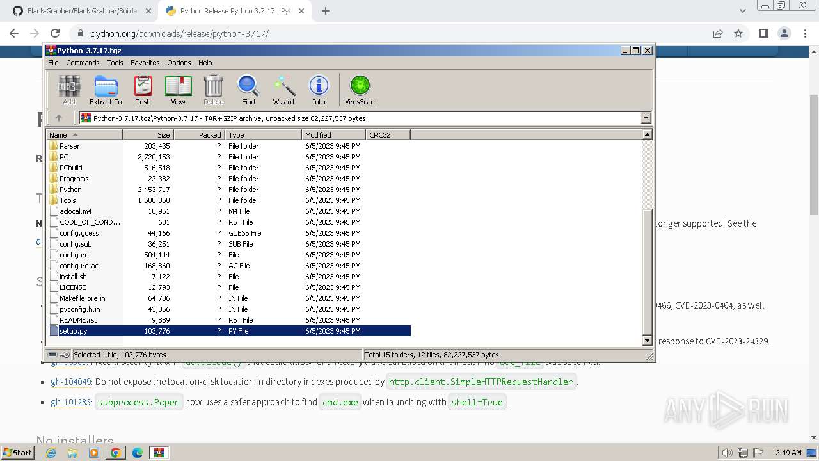The width and height of the screenshot is (819, 461).
Task: Open the Chrome three-dot menu
Action: pos(805,33)
